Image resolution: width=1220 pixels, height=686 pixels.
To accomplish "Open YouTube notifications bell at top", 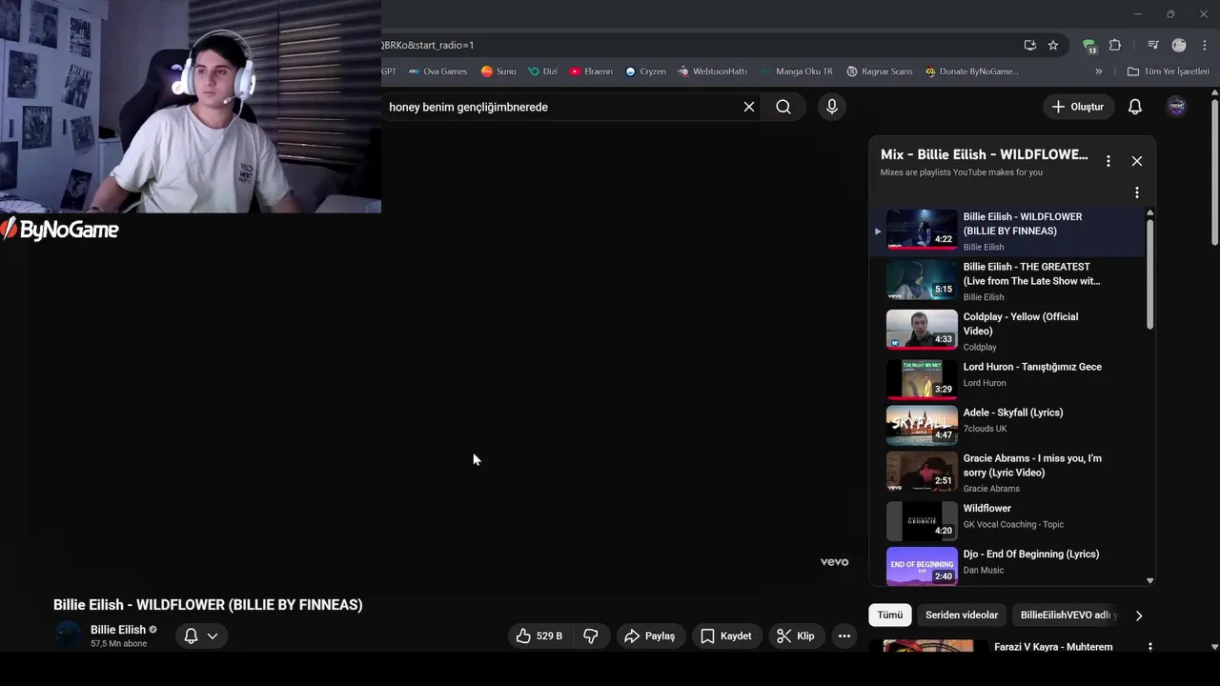I will (1135, 107).
